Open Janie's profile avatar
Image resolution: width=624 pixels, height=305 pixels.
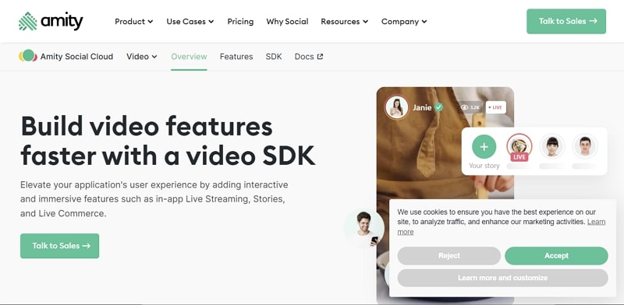[396, 107]
